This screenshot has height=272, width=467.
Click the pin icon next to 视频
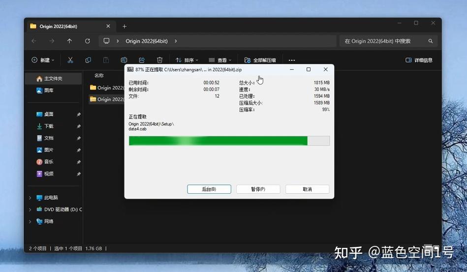coord(79,174)
